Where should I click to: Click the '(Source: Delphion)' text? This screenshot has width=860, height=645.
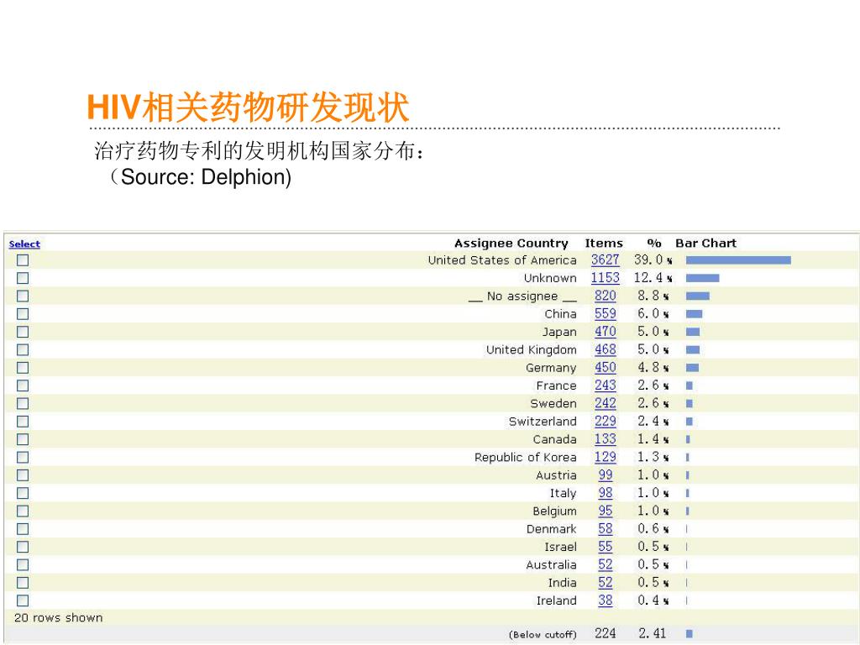[x=200, y=177]
